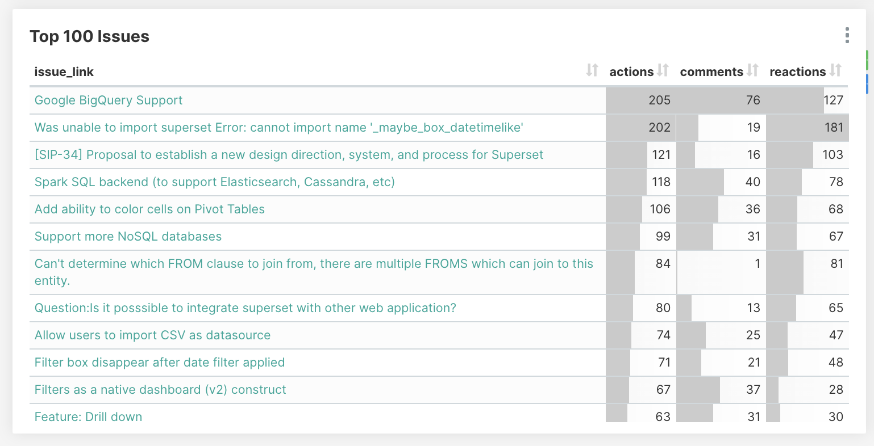This screenshot has width=874, height=446.
Task: Open the [SIP-34] design proposal issue
Action: (289, 155)
